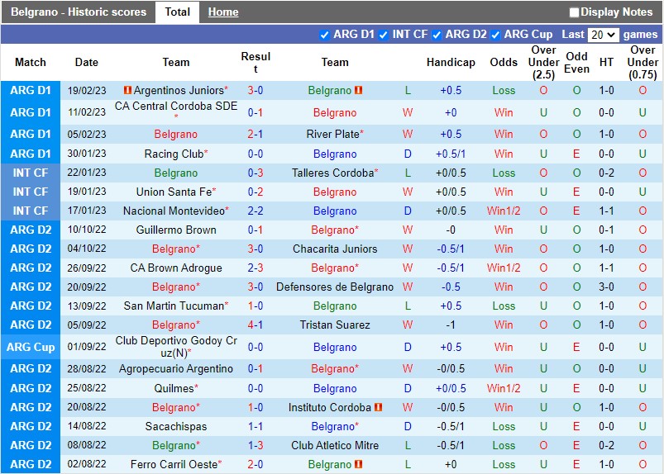Click the 2-3 score for CA Brown Adrogue match

(x=256, y=268)
